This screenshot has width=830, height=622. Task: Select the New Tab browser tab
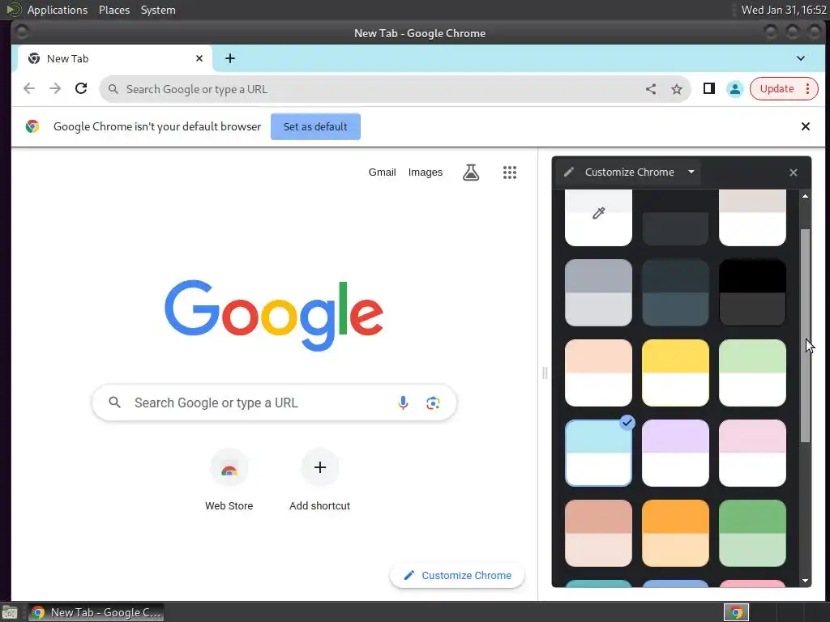(115, 58)
